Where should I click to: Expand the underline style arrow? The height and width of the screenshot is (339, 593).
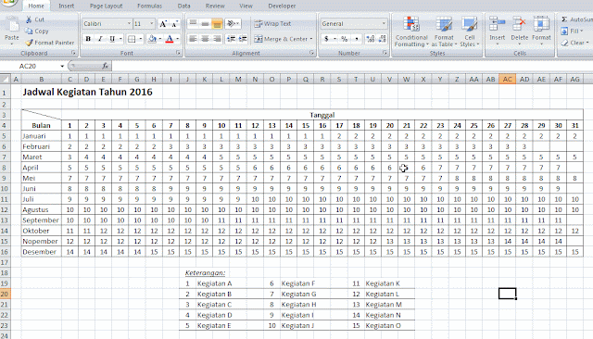tap(120, 39)
